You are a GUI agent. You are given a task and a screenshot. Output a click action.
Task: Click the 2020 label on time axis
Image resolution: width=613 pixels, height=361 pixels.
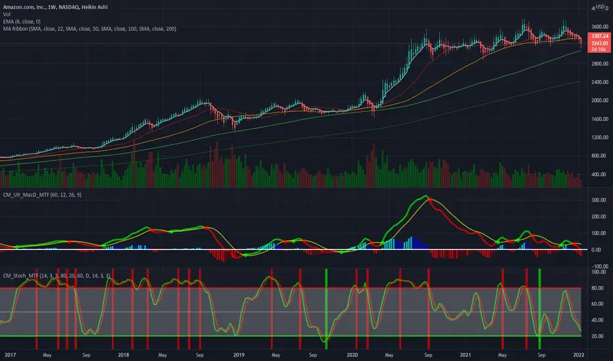click(x=352, y=354)
